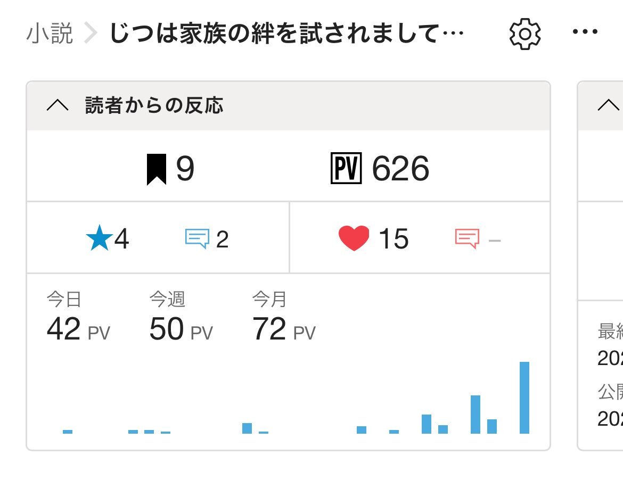
Task: Click the blue star rating icon
Action: [100, 238]
